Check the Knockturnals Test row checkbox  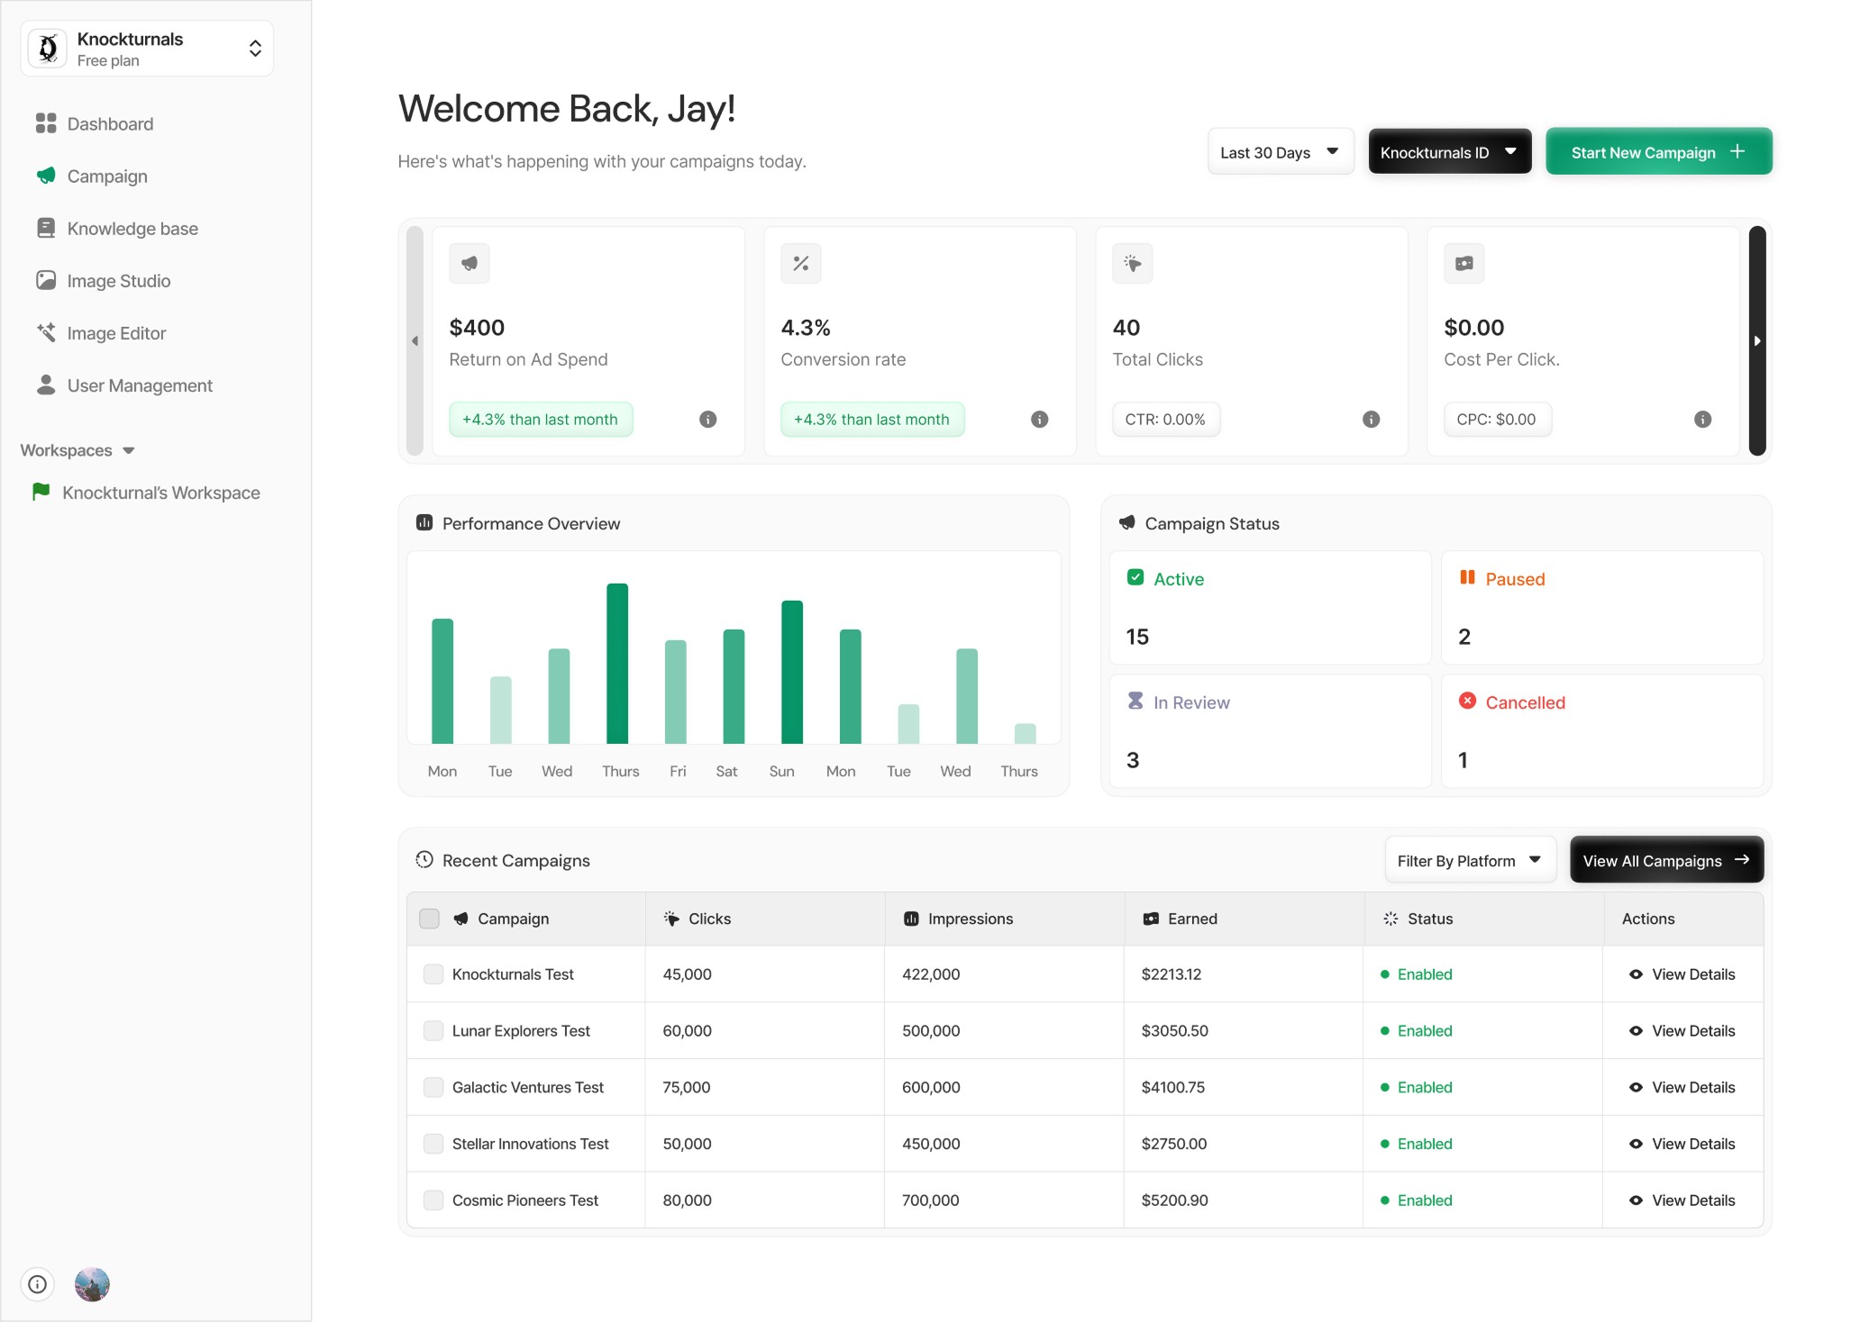pos(433,974)
